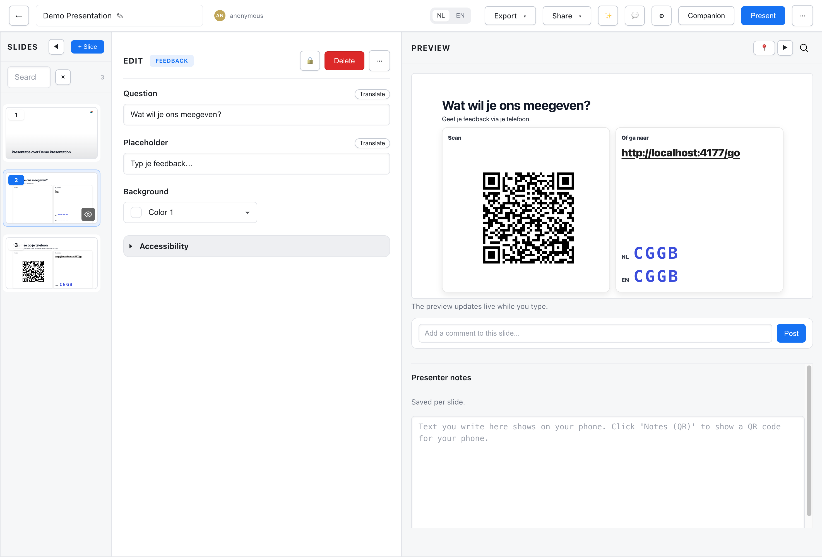Click the preview heading 'Wat wil je ons meegeven?'
Viewport: 822px width, 557px height.
click(516, 105)
